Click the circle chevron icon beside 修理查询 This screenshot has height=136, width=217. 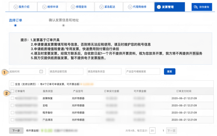pyautogui.click(x=73, y=7)
